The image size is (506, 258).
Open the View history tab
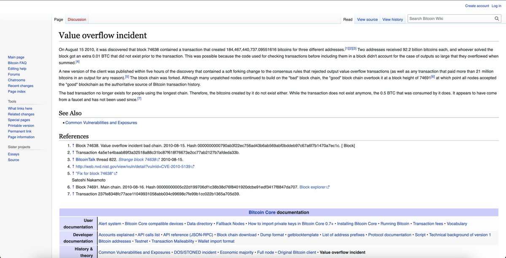(x=393, y=19)
